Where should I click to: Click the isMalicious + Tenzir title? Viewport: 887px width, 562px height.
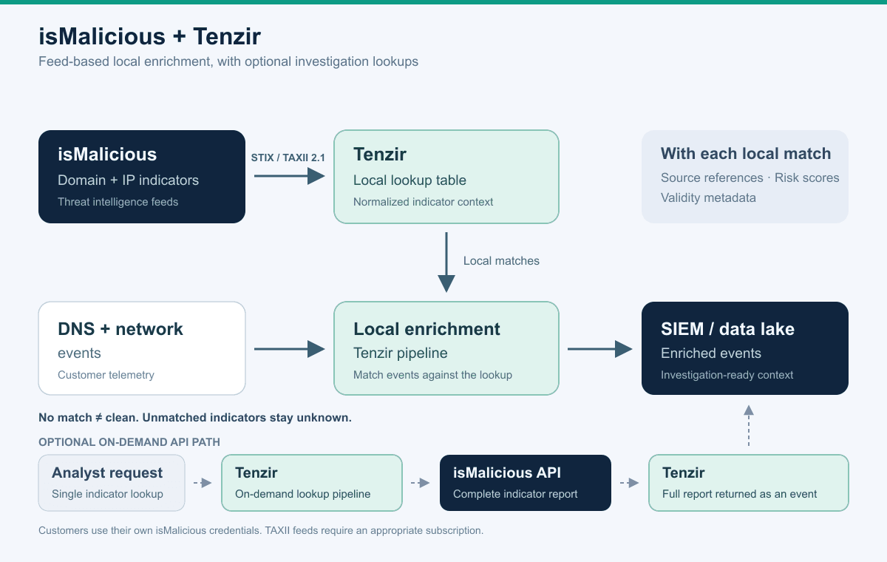click(x=149, y=35)
